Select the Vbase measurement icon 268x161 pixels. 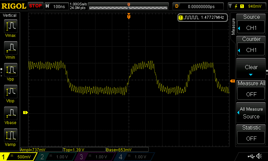pos(11,113)
